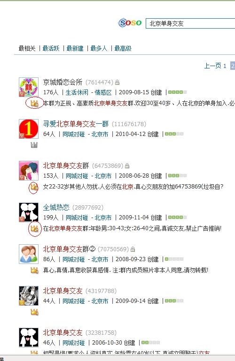235x361 pixels.
Task: Click the gold crown icon under 京城婚恋会所
Action: click(x=34, y=103)
